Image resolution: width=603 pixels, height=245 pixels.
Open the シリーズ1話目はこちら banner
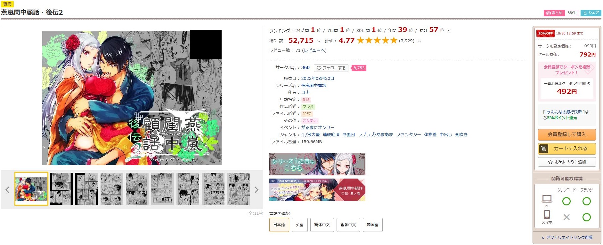(317, 164)
